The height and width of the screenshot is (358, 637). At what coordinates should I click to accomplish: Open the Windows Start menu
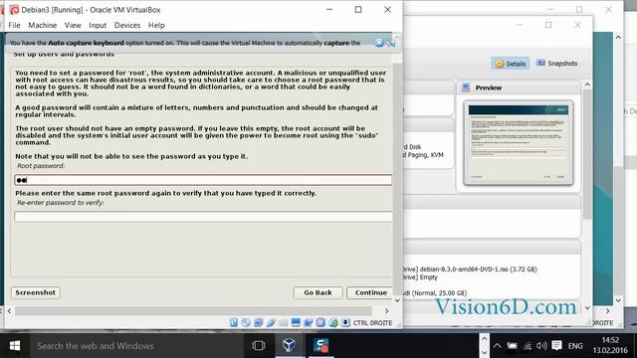coord(15,346)
